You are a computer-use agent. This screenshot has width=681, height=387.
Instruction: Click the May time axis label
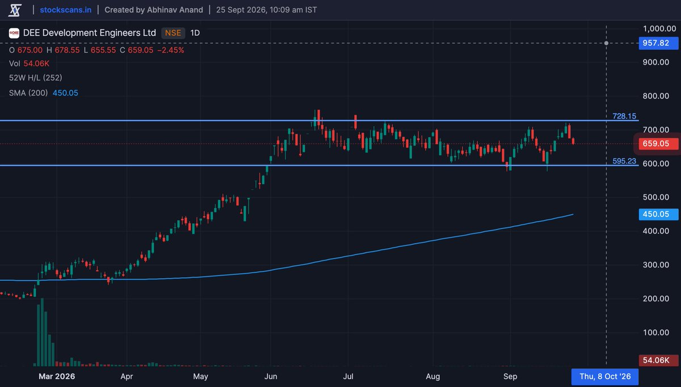(200, 376)
